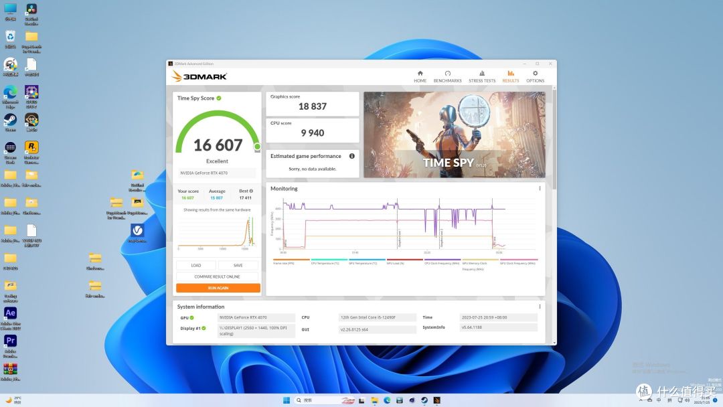Click the green marker on the score gauge
723x407 pixels.
point(257,147)
